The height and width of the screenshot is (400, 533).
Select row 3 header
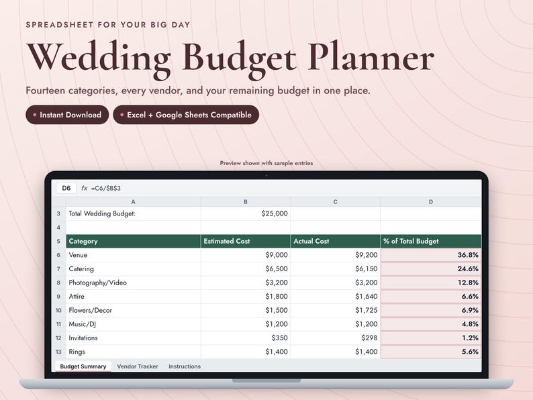pos(58,213)
